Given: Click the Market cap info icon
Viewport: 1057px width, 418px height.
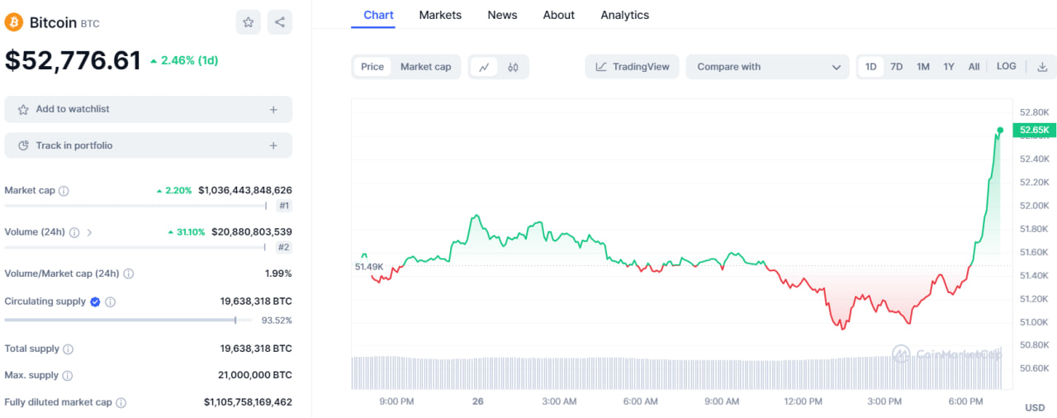Looking at the screenshot, I should (64, 191).
